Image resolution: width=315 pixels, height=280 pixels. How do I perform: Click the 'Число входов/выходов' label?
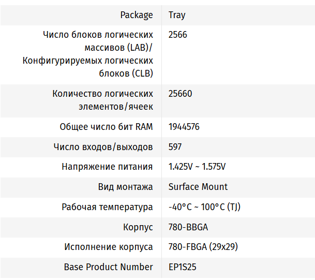click(x=103, y=147)
